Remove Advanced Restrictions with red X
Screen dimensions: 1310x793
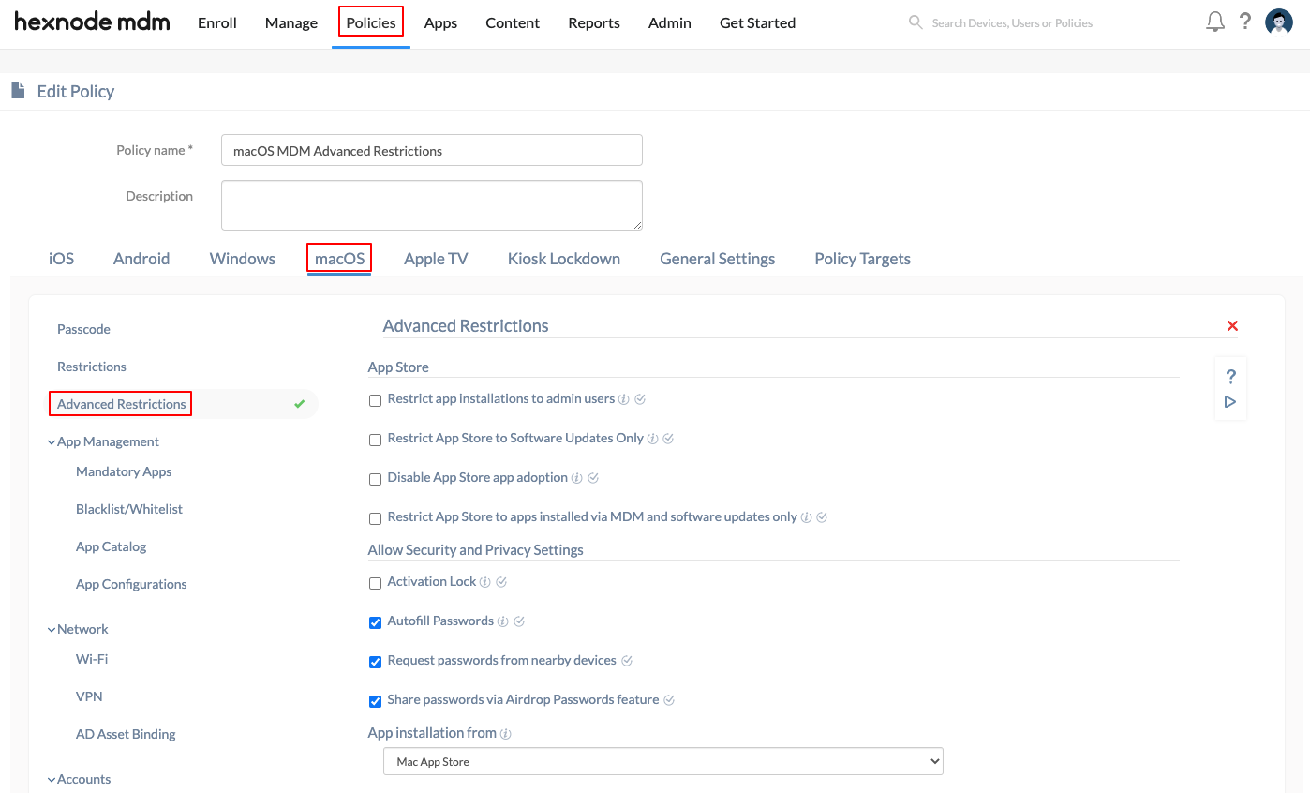click(x=1232, y=326)
